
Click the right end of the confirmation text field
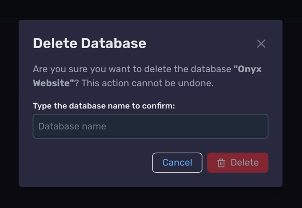(x=258, y=126)
